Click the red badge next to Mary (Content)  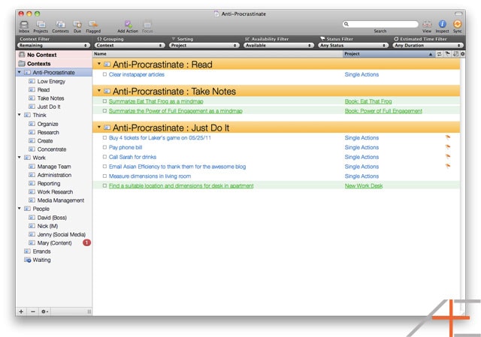pos(87,242)
